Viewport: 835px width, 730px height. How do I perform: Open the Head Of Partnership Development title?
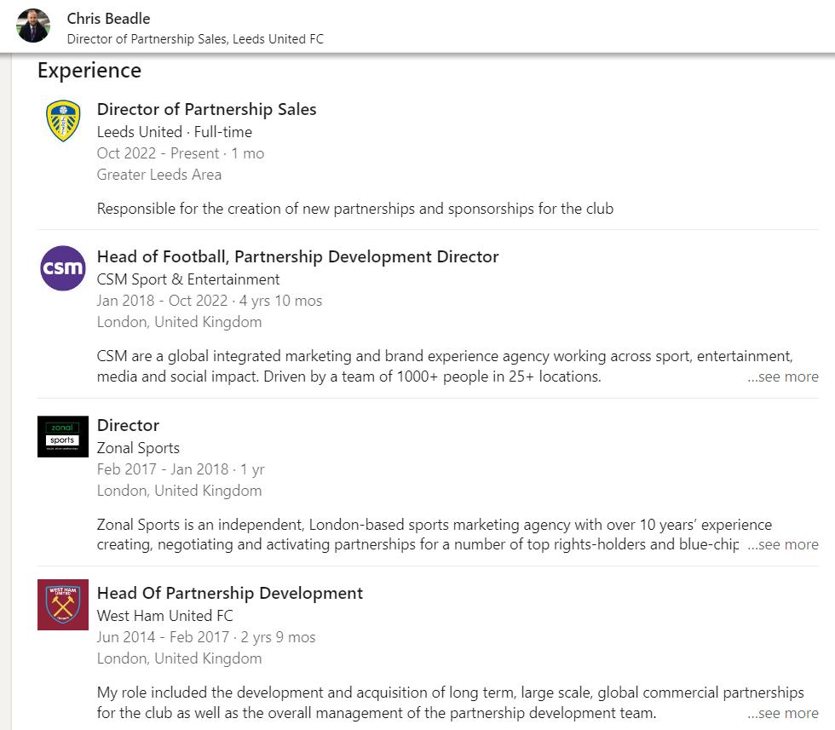(229, 593)
